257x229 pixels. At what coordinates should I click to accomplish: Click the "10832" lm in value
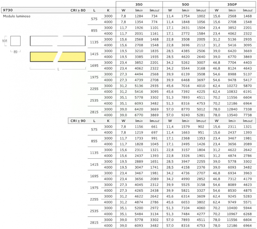coord(232,92)
